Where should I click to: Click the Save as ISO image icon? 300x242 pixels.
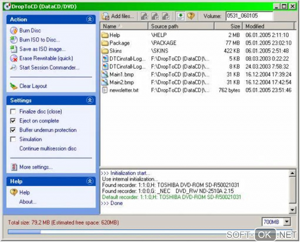14,49
